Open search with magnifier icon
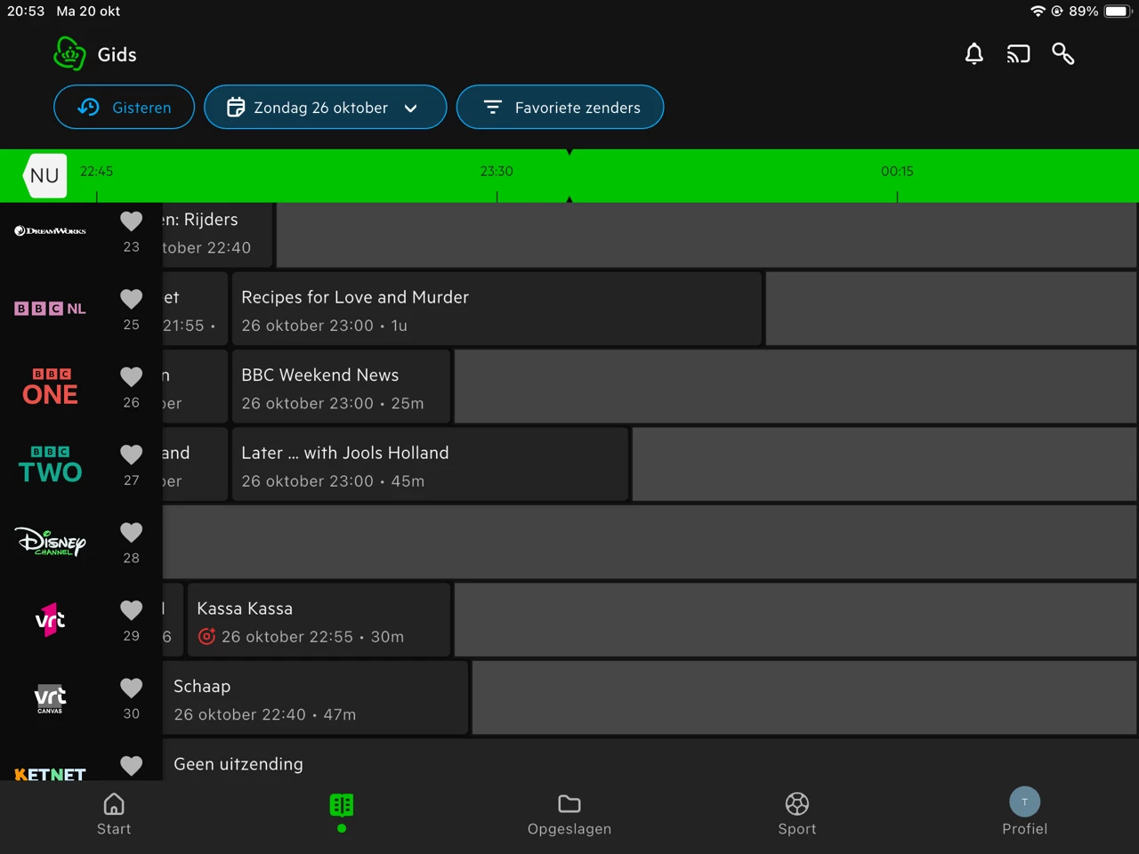Viewport: 1139px width, 854px height. pos(1062,54)
